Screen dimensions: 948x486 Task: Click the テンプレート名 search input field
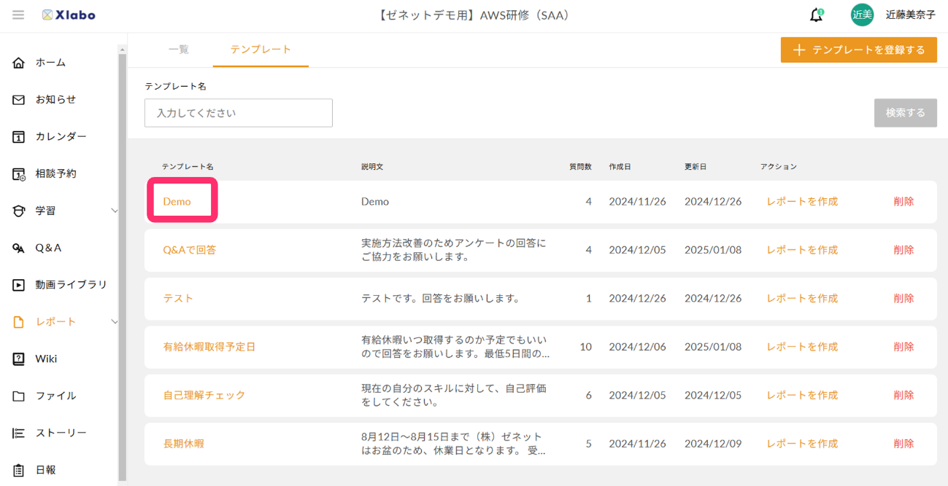239,113
